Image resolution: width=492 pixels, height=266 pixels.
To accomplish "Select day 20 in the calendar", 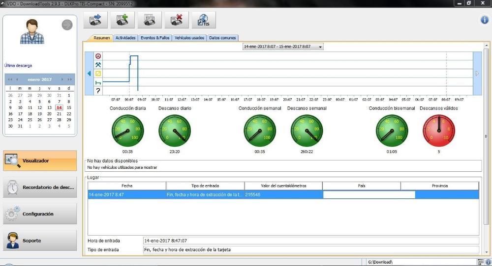I will tap(49, 114).
